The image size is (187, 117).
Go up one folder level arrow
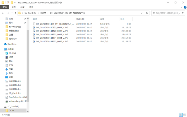[15, 13]
